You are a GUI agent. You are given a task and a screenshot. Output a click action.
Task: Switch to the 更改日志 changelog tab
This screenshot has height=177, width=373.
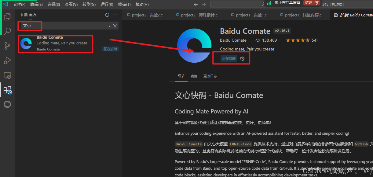coord(210,76)
